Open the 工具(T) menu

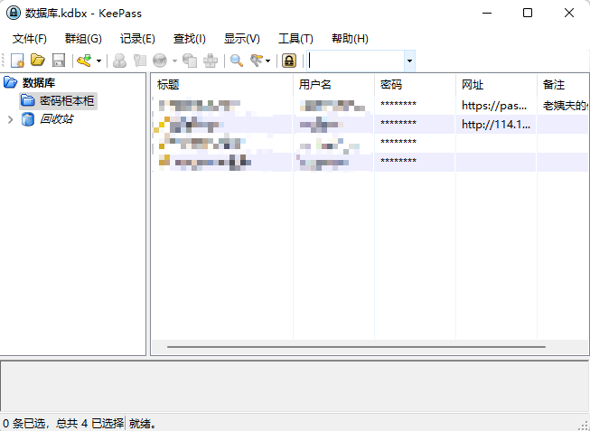coord(295,38)
